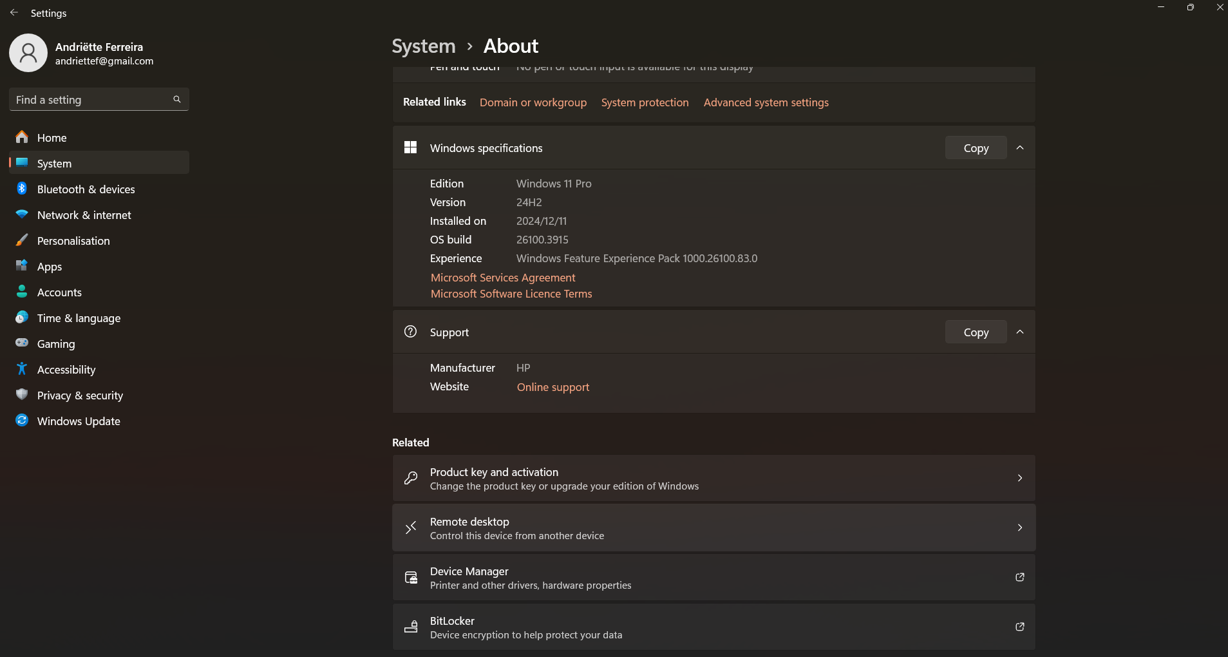Click the Personalisation paintbrush icon

click(x=22, y=240)
